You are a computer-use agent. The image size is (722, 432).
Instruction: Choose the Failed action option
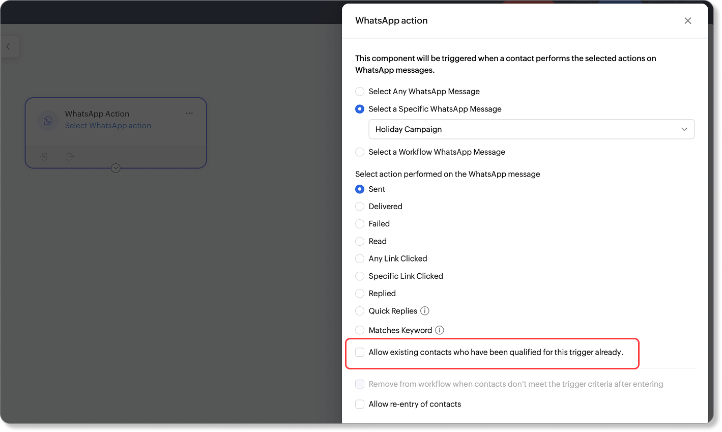click(360, 224)
